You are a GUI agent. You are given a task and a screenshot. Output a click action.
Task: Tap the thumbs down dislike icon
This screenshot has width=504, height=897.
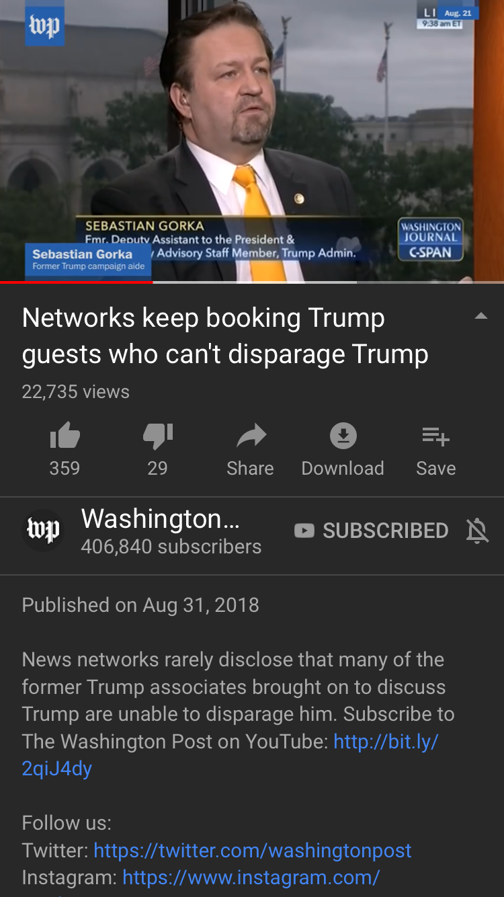(158, 437)
